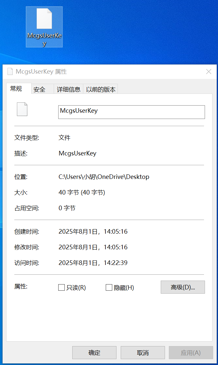Click the small file icon in the title bar
Screen dimensions: 218x365
click(10, 72)
